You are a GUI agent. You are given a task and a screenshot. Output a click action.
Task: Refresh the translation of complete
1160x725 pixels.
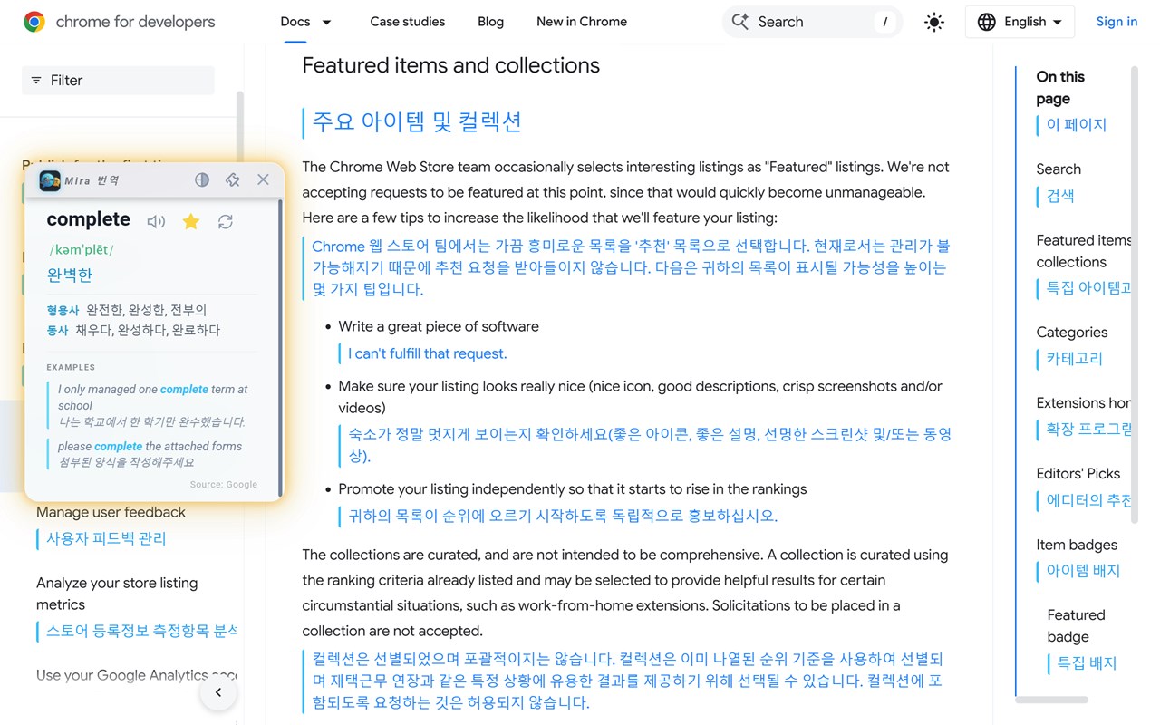point(226,221)
